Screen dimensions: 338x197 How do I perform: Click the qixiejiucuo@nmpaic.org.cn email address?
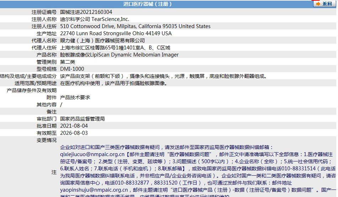pos(92,154)
